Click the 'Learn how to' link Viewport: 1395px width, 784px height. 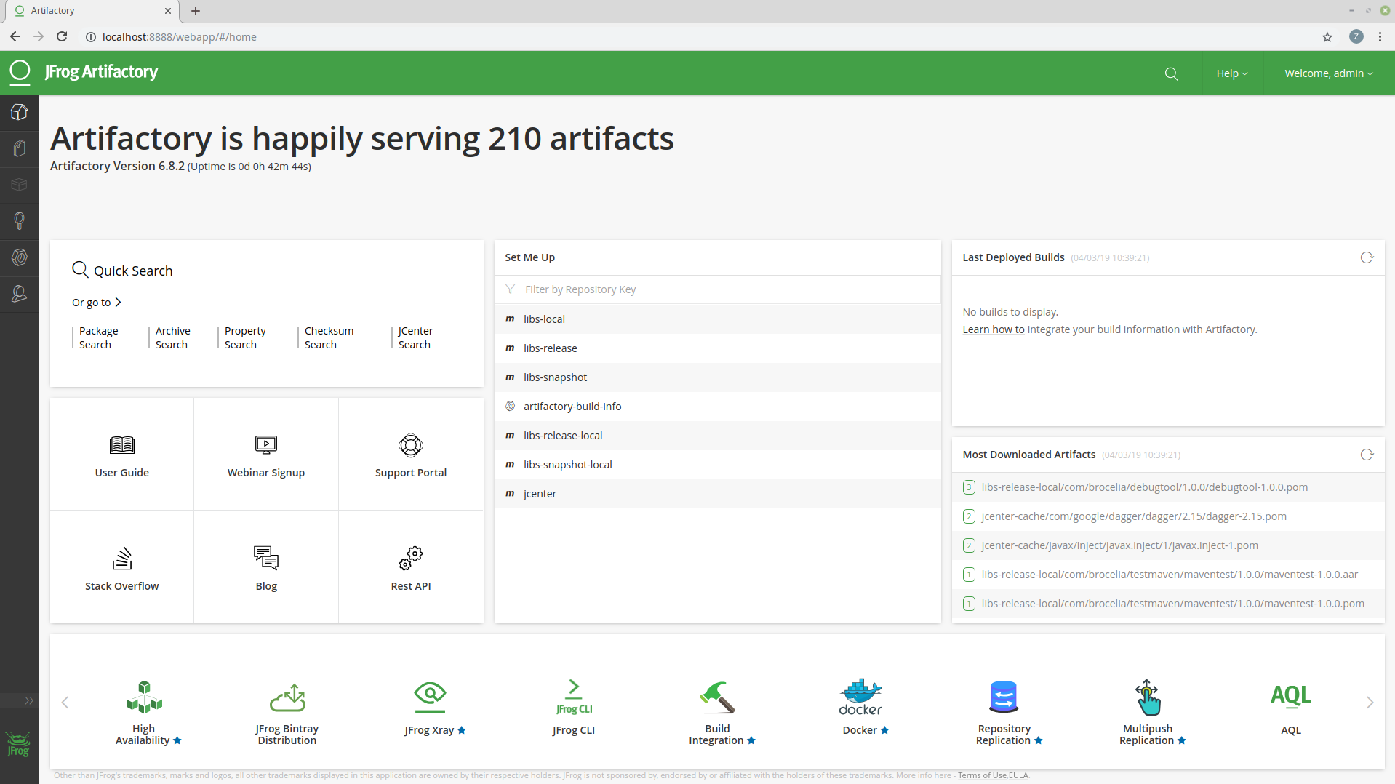(994, 329)
